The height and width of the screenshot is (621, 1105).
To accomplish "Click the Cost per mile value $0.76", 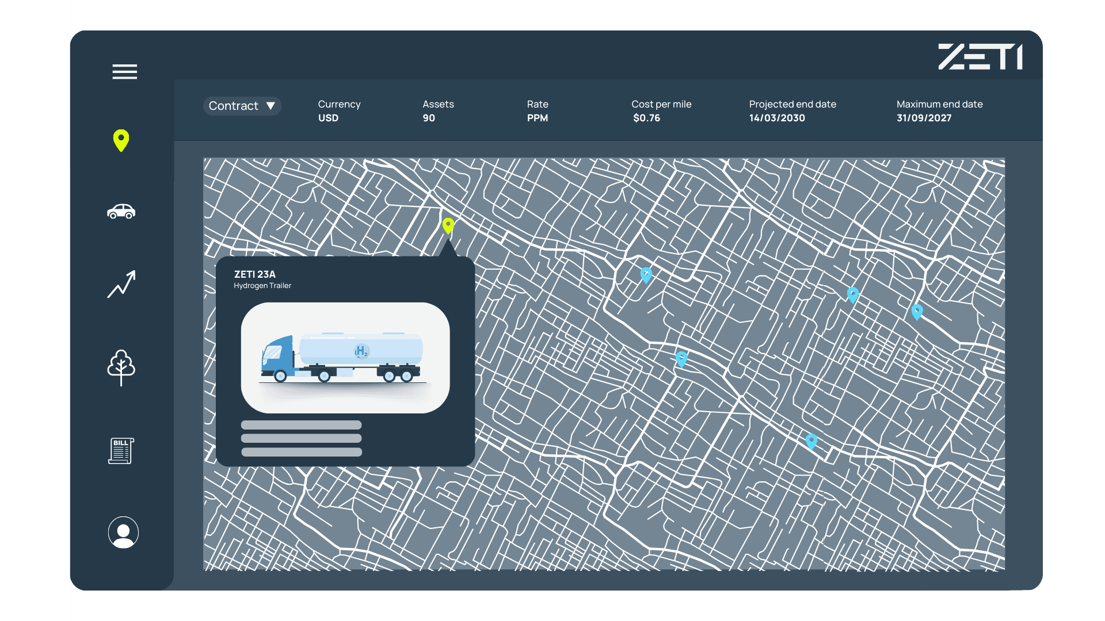I will [x=646, y=118].
